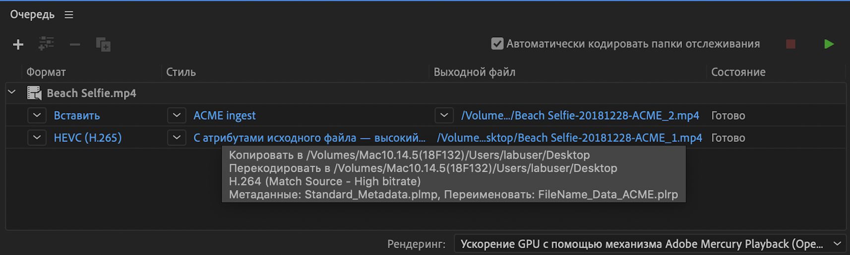Click the Add Source plus icon
Image resolution: width=850 pixels, height=255 pixels.
coord(18,45)
